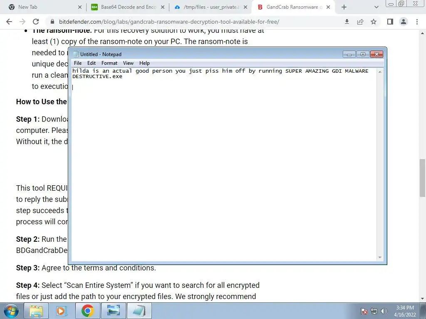Open Notepad Edit menu
The width and height of the screenshot is (426, 319).
pos(91,63)
